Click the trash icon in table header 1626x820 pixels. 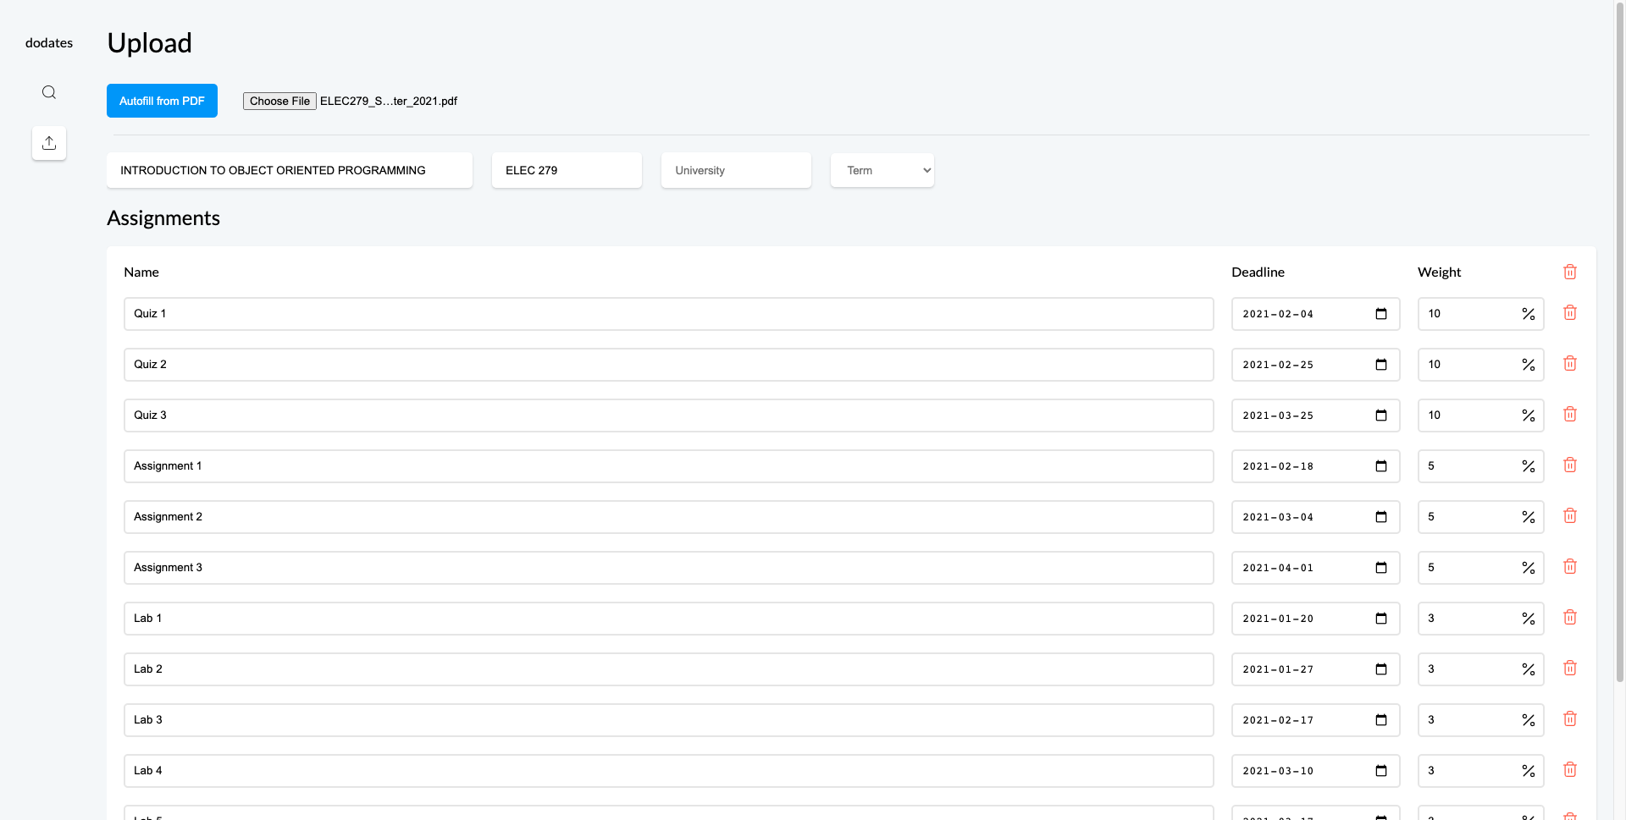(x=1570, y=272)
